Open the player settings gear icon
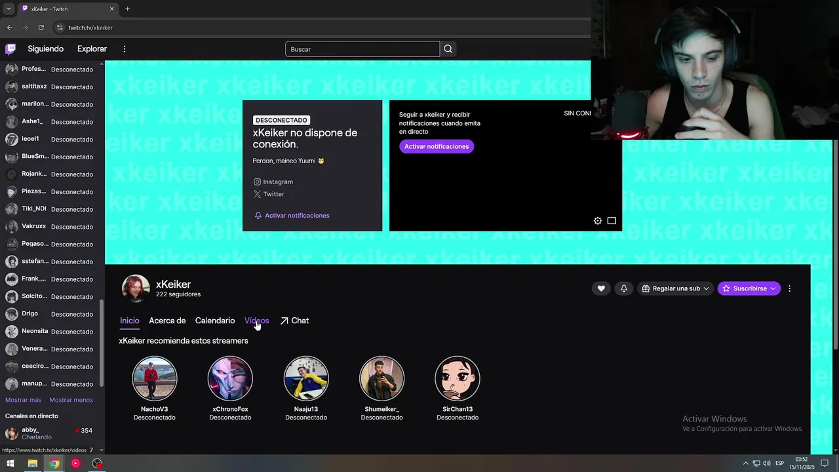The image size is (839, 472). pos(598,221)
